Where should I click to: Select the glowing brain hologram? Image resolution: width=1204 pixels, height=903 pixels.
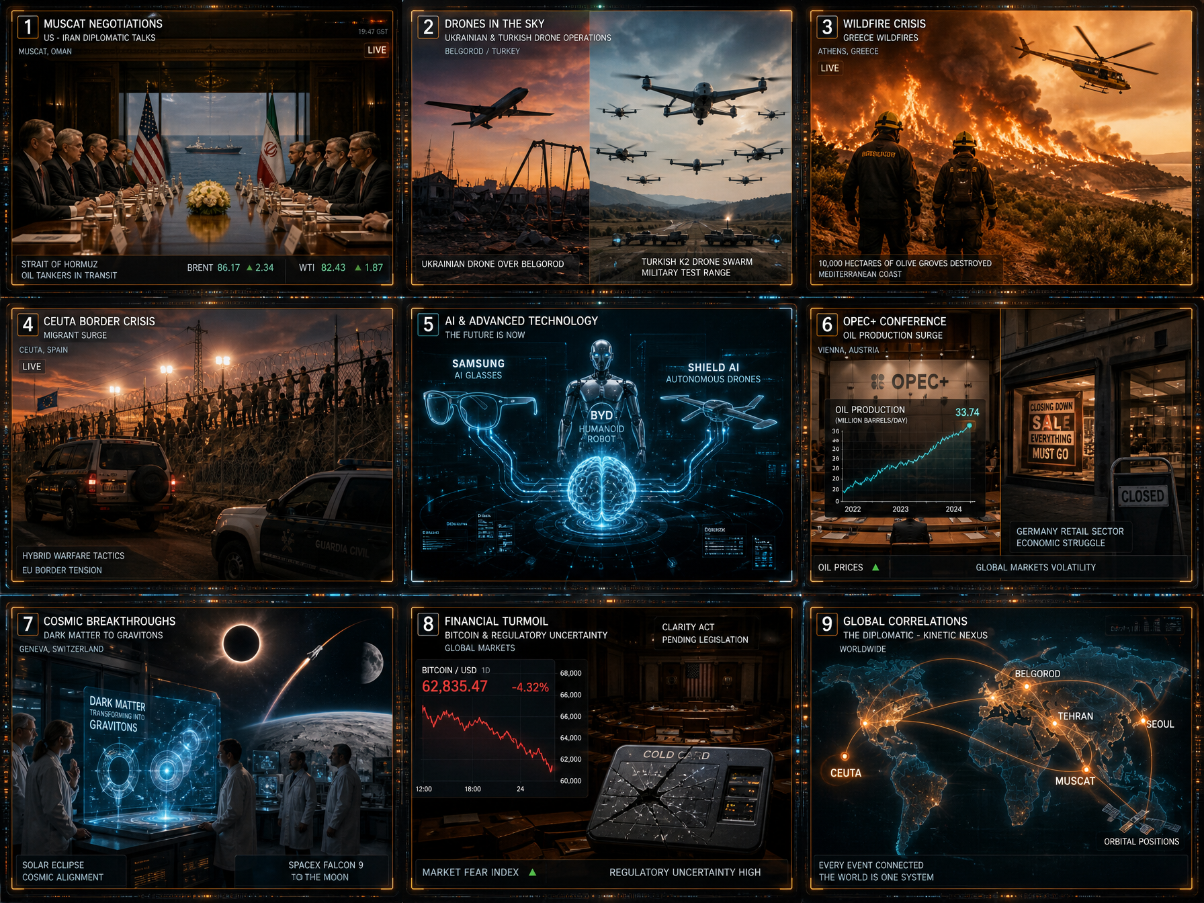click(601, 488)
